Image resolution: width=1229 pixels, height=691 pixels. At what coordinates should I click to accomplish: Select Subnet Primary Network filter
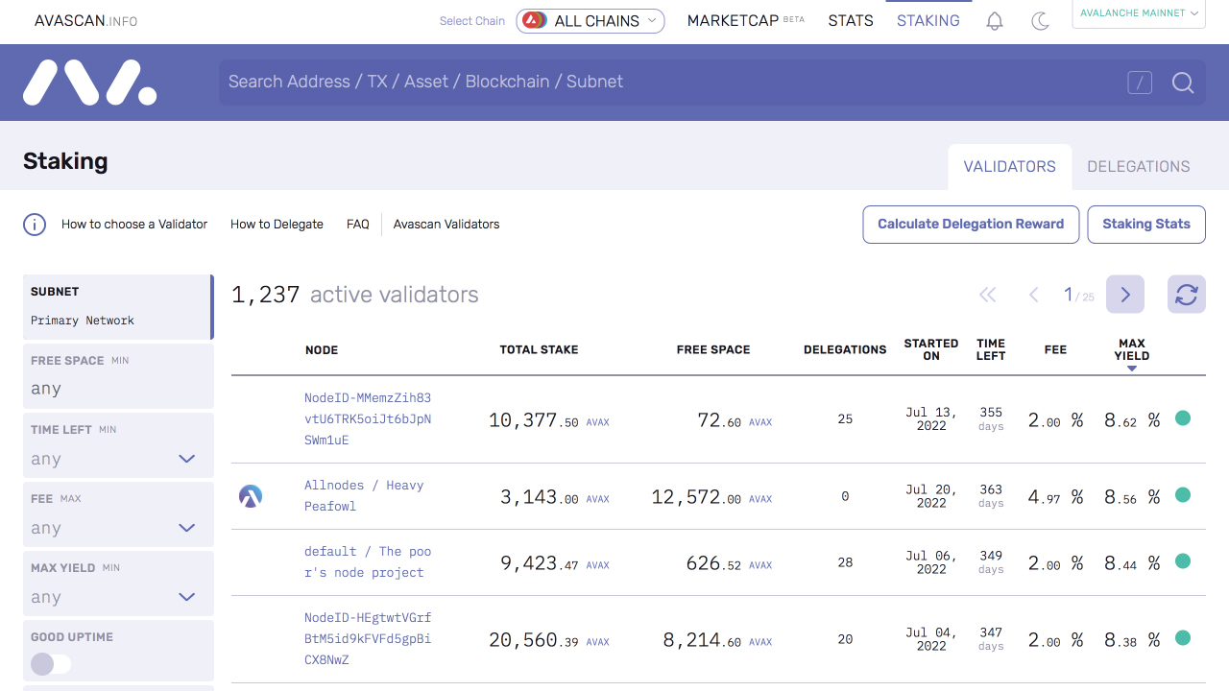click(x=118, y=307)
